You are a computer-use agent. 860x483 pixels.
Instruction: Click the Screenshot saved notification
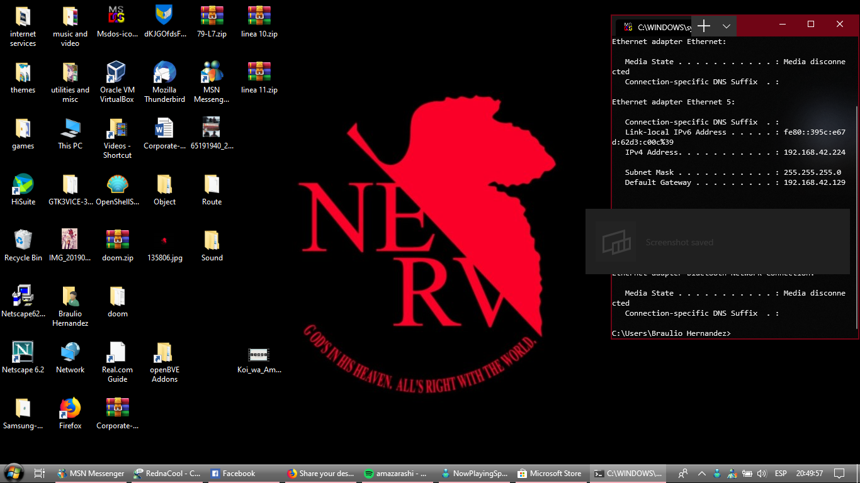(718, 242)
